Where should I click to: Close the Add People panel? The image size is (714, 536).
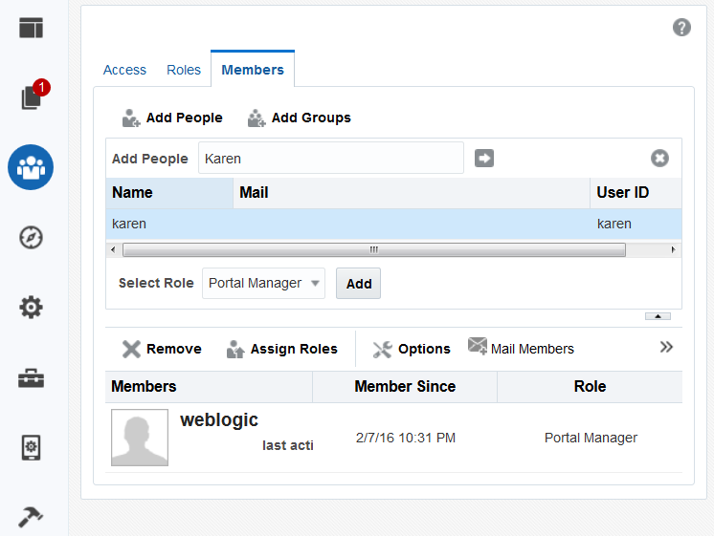click(x=659, y=159)
